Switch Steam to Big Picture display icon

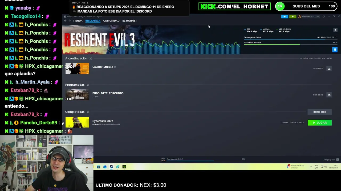[x=324, y=16]
